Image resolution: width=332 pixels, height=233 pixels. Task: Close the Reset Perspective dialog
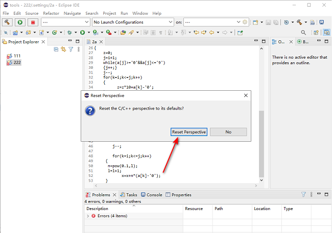[246, 95]
